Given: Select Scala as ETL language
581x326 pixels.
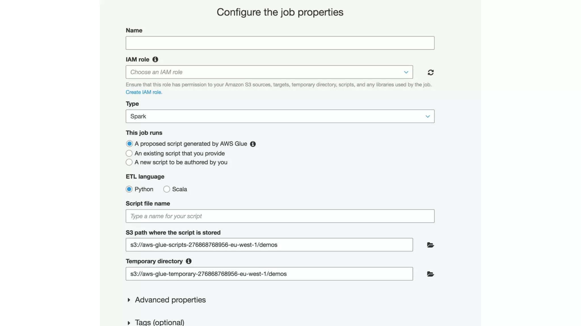Looking at the screenshot, I should pos(167,189).
